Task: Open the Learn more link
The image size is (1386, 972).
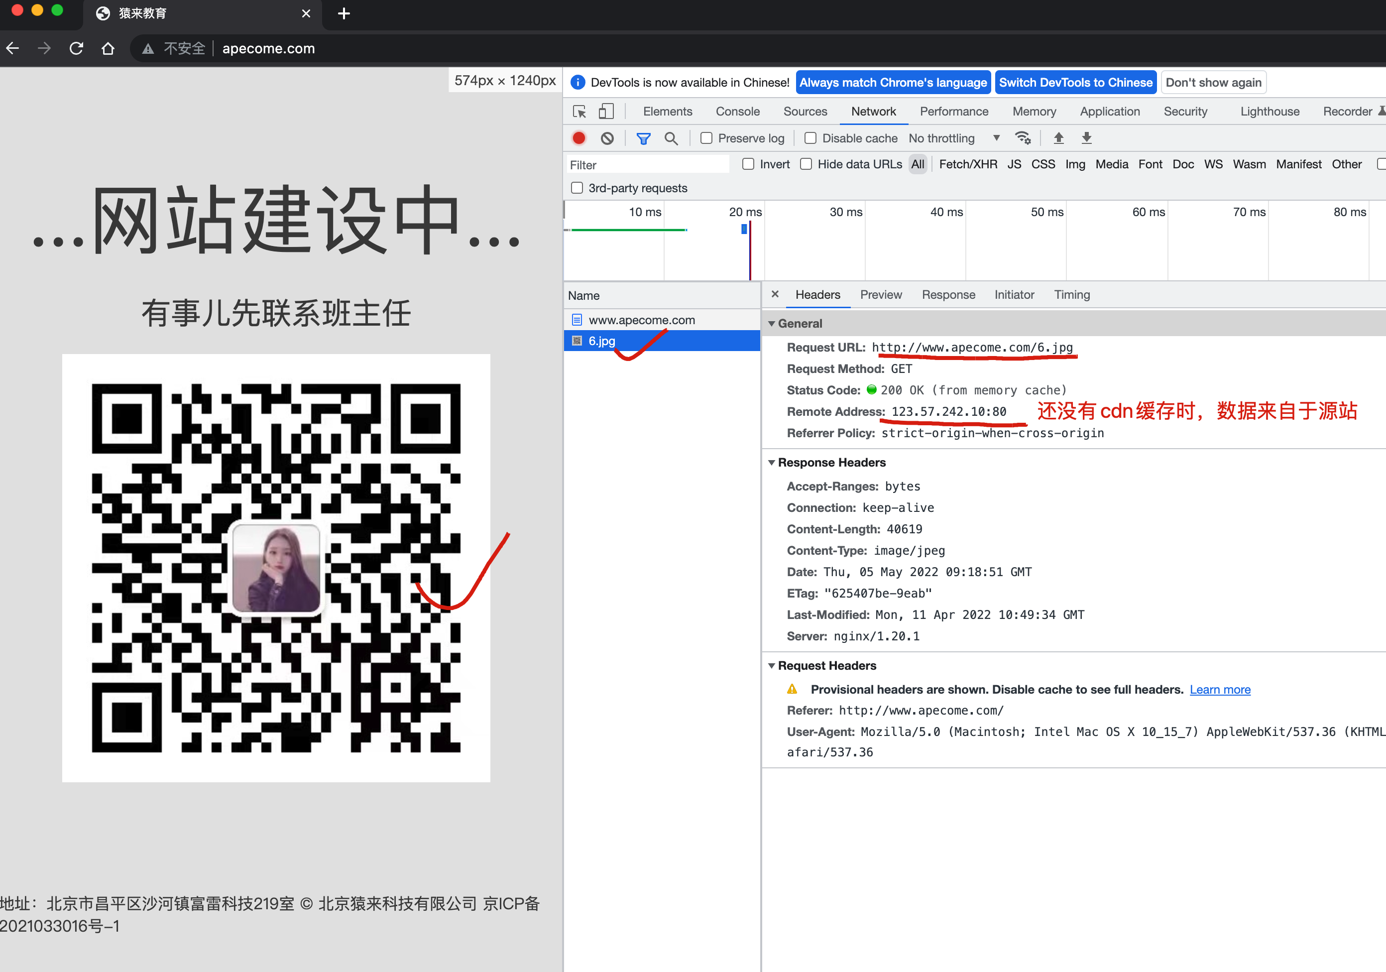Action: [x=1219, y=690]
